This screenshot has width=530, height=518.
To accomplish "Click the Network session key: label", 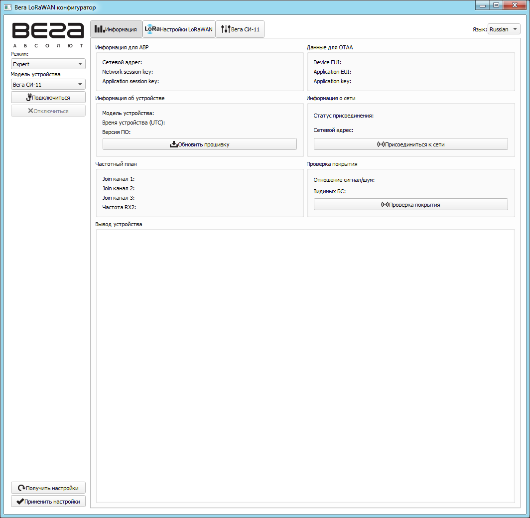I will point(128,72).
